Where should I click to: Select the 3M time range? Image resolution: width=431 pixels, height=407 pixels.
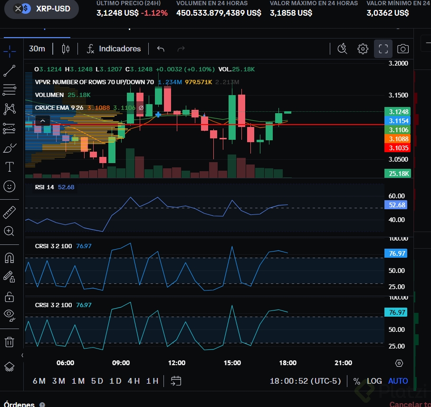click(x=58, y=381)
